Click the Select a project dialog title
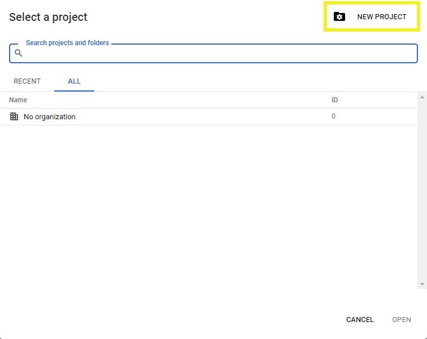427x339 pixels. point(48,17)
